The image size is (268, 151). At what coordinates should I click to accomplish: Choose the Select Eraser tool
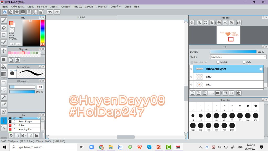coord(4,112)
